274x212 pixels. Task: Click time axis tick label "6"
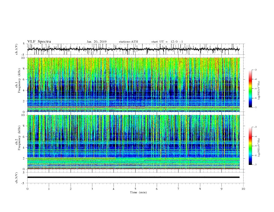point(157,189)
